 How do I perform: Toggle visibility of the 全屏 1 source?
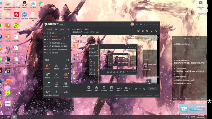(45, 33)
